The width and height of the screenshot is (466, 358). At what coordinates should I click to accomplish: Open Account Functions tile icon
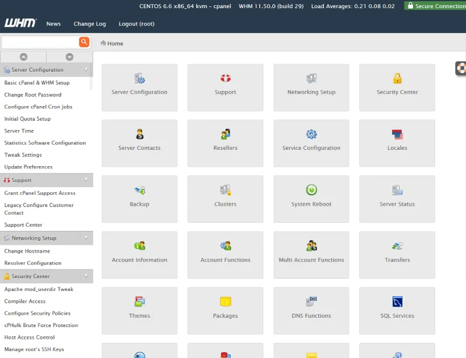[x=225, y=246]
